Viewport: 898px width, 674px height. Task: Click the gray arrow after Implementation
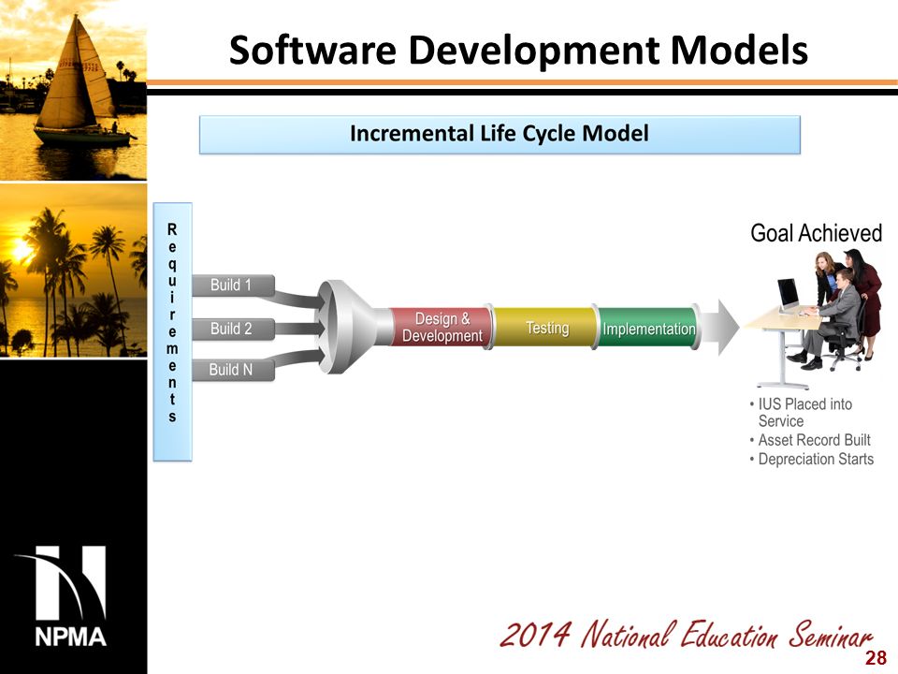[x=720, y=328]
